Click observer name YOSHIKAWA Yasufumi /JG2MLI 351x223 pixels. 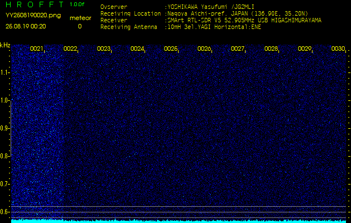tap(211, 7)
